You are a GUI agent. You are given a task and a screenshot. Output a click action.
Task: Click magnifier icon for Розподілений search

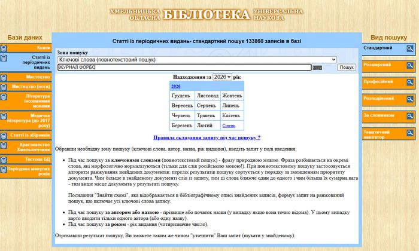click(x=410, y=99)
